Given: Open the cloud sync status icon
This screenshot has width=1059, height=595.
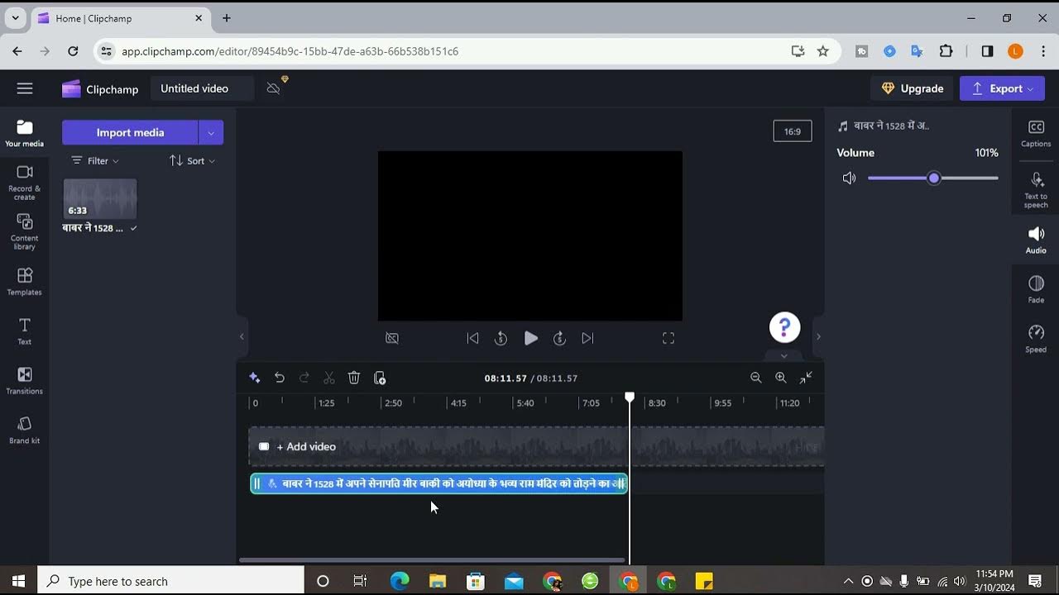Looking at the screenshot, I should click(274, 88).
